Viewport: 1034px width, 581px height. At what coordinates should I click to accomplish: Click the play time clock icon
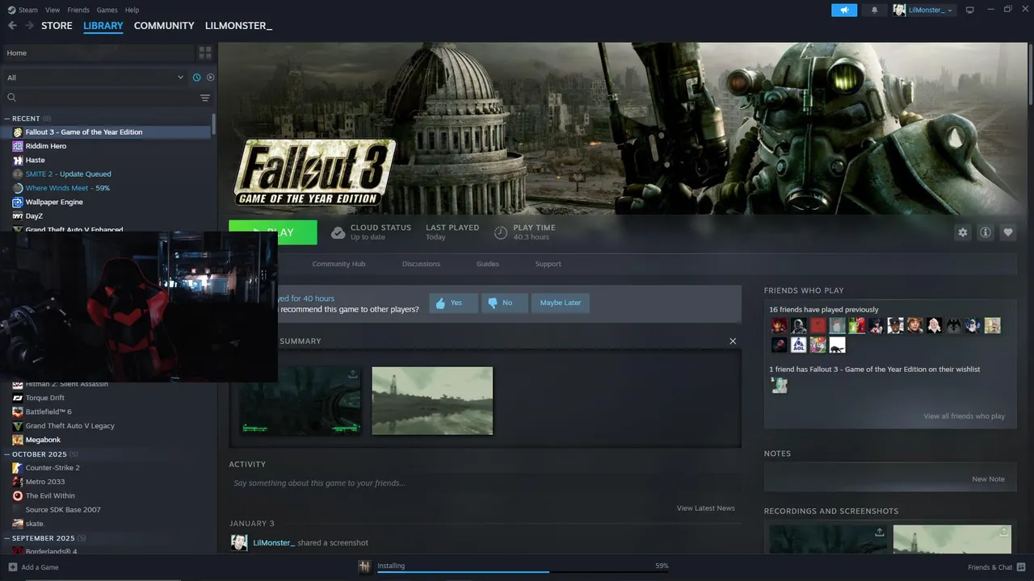pyautogui.click(x=501, y=232)
